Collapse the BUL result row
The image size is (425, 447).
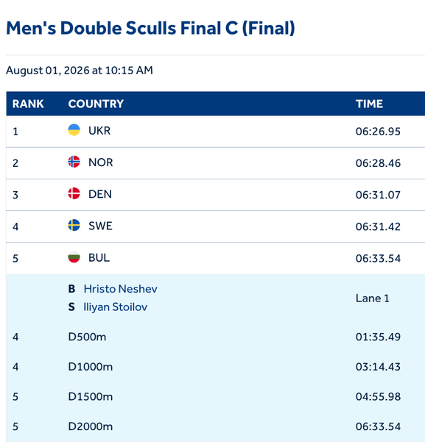pos(216,258)
